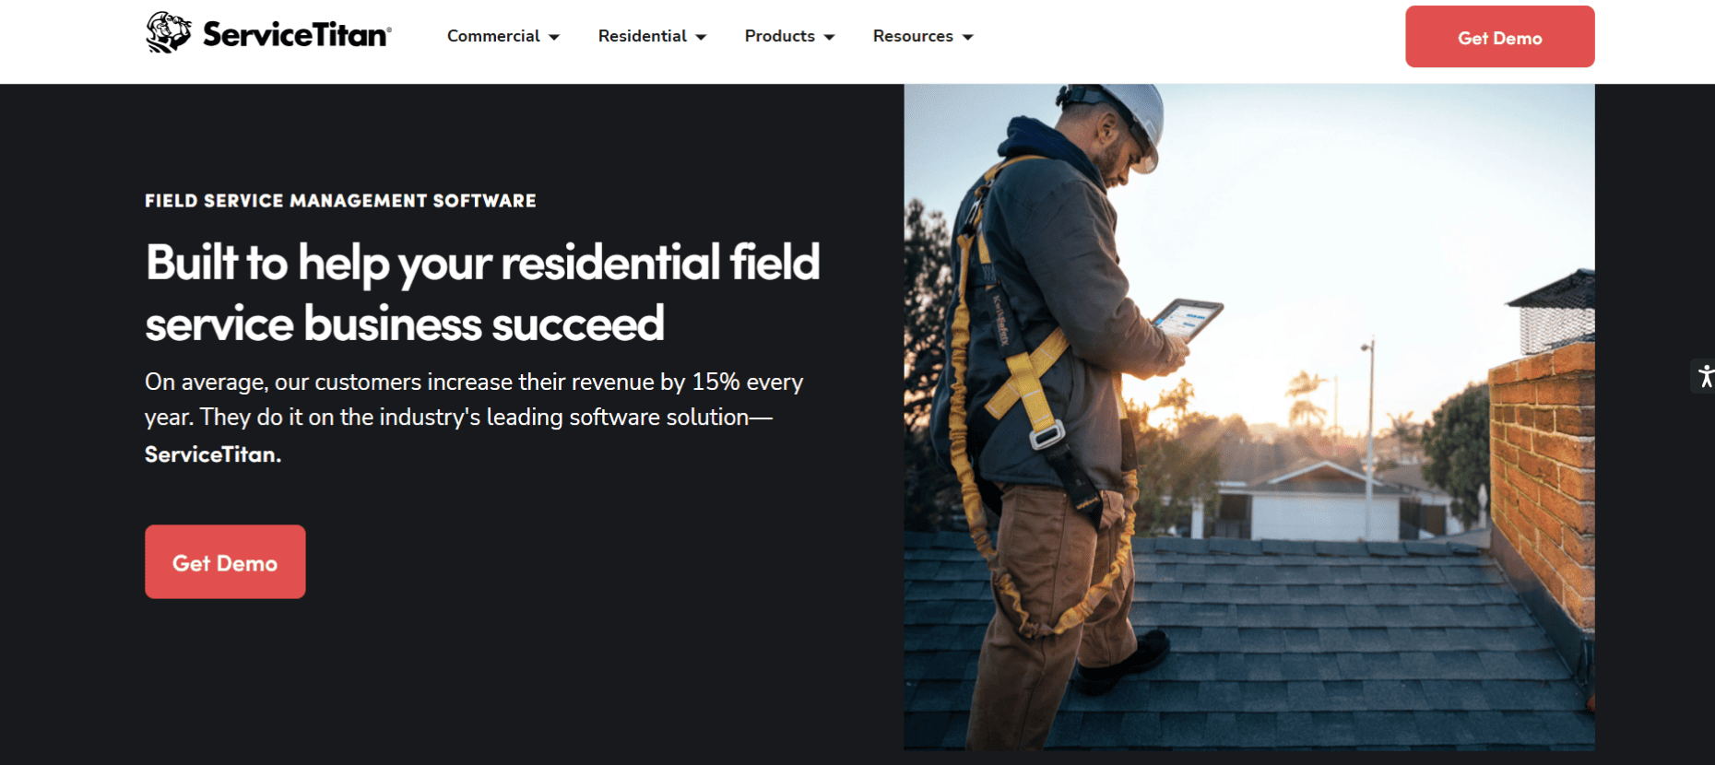Expand the Products dropdown arrow

click(x=829, y=37)
